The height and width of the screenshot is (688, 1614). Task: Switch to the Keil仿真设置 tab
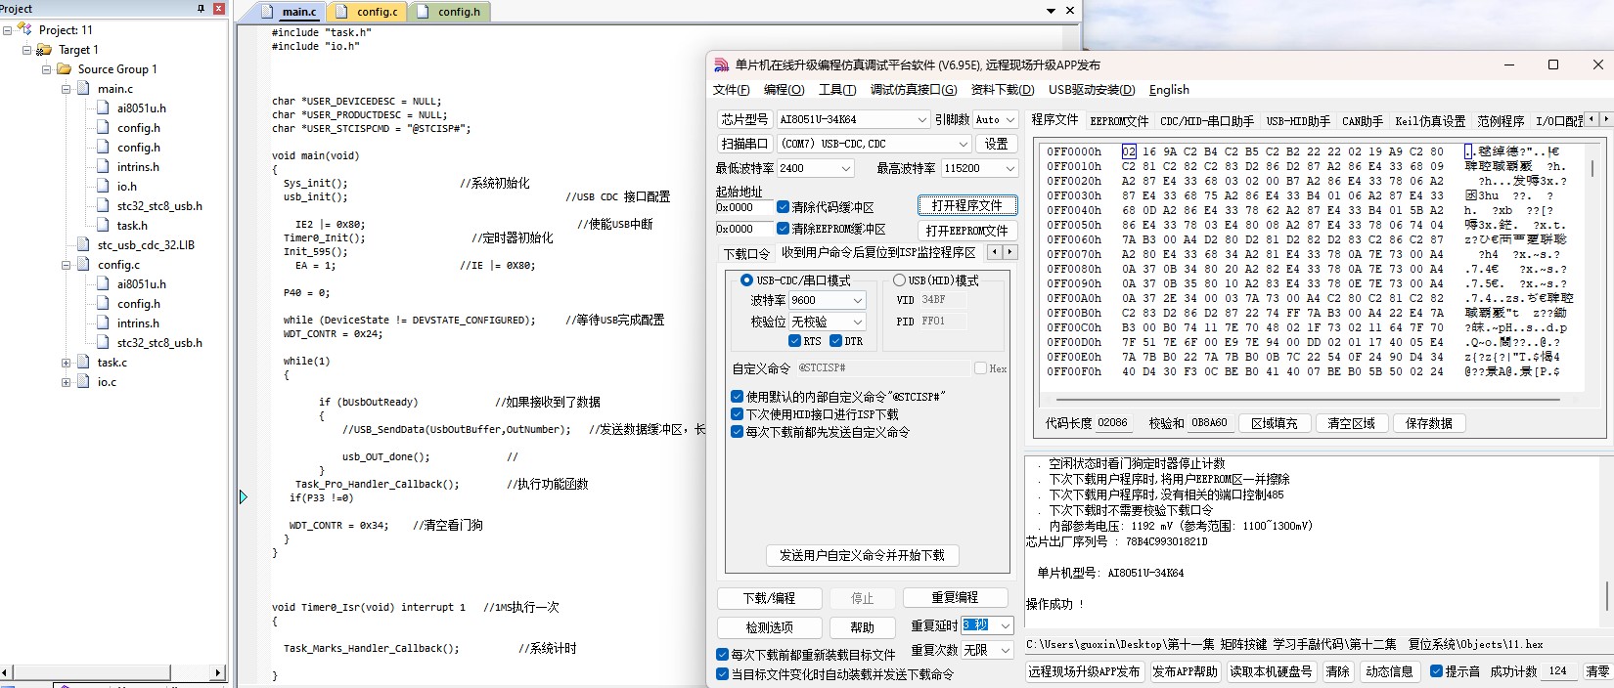1430,120
